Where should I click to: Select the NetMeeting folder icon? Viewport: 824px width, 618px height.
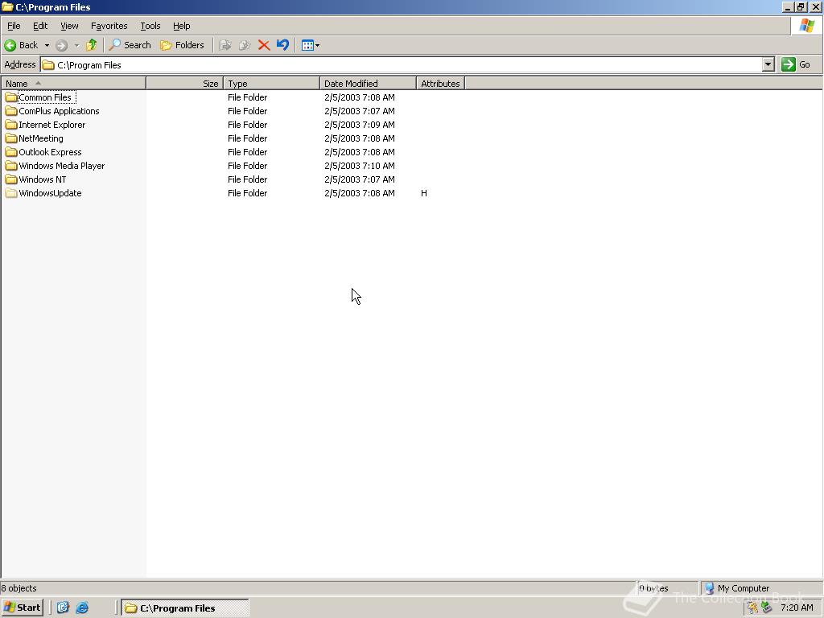click(x=11, y=138)
